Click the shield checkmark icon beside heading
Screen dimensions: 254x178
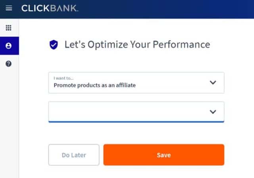(54, 44)
